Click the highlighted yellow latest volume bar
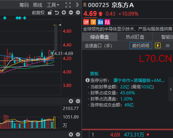 [x=54, y=122]
